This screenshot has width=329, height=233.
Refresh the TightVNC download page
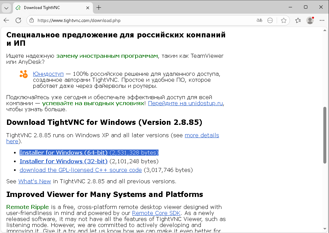[x=18, y=20]
